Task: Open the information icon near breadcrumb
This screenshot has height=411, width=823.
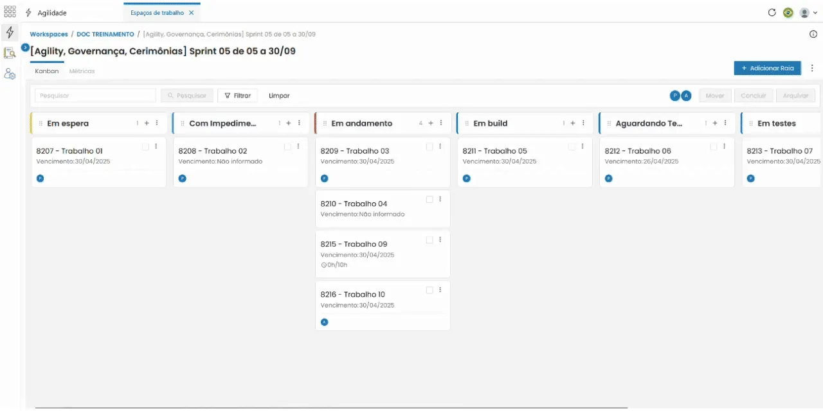Action: (813, 34)
